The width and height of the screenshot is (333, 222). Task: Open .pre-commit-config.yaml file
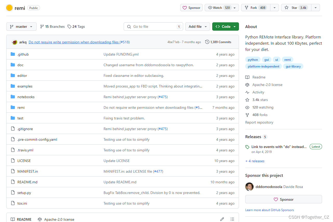pos(37,139)
